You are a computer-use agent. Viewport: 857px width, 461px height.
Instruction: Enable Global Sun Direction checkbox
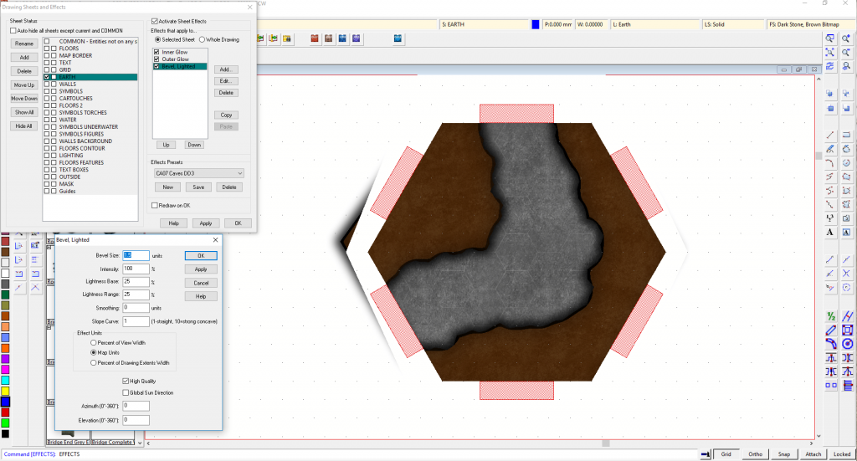pos(126,392)
